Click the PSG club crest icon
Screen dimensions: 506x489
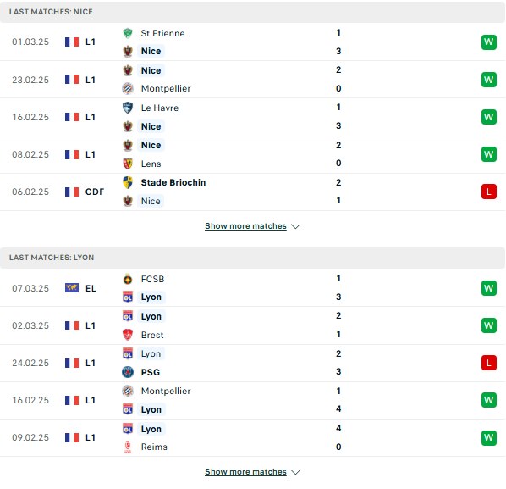(128, 372)
